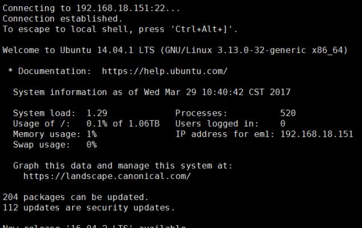The height and width of the screenshot is (228, 362).
Task: Click the 'Welcome to Ubuntu 14.04.1 LTS' line
Action: coord(79,50)
